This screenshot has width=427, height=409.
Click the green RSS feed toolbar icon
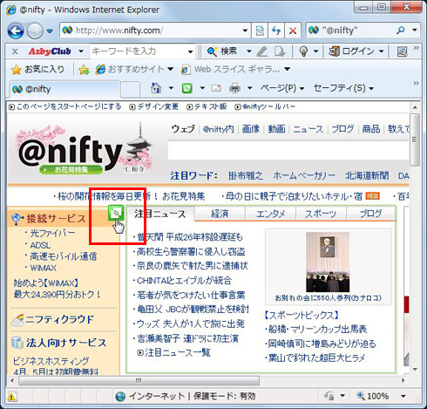coord(187,88)
